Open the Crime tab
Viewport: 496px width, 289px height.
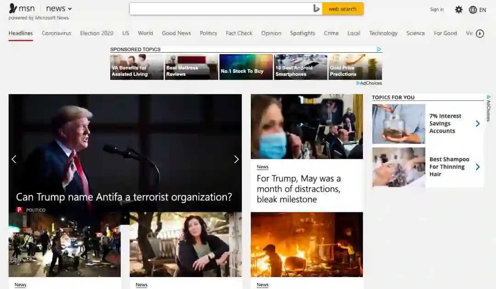point(331,33)
